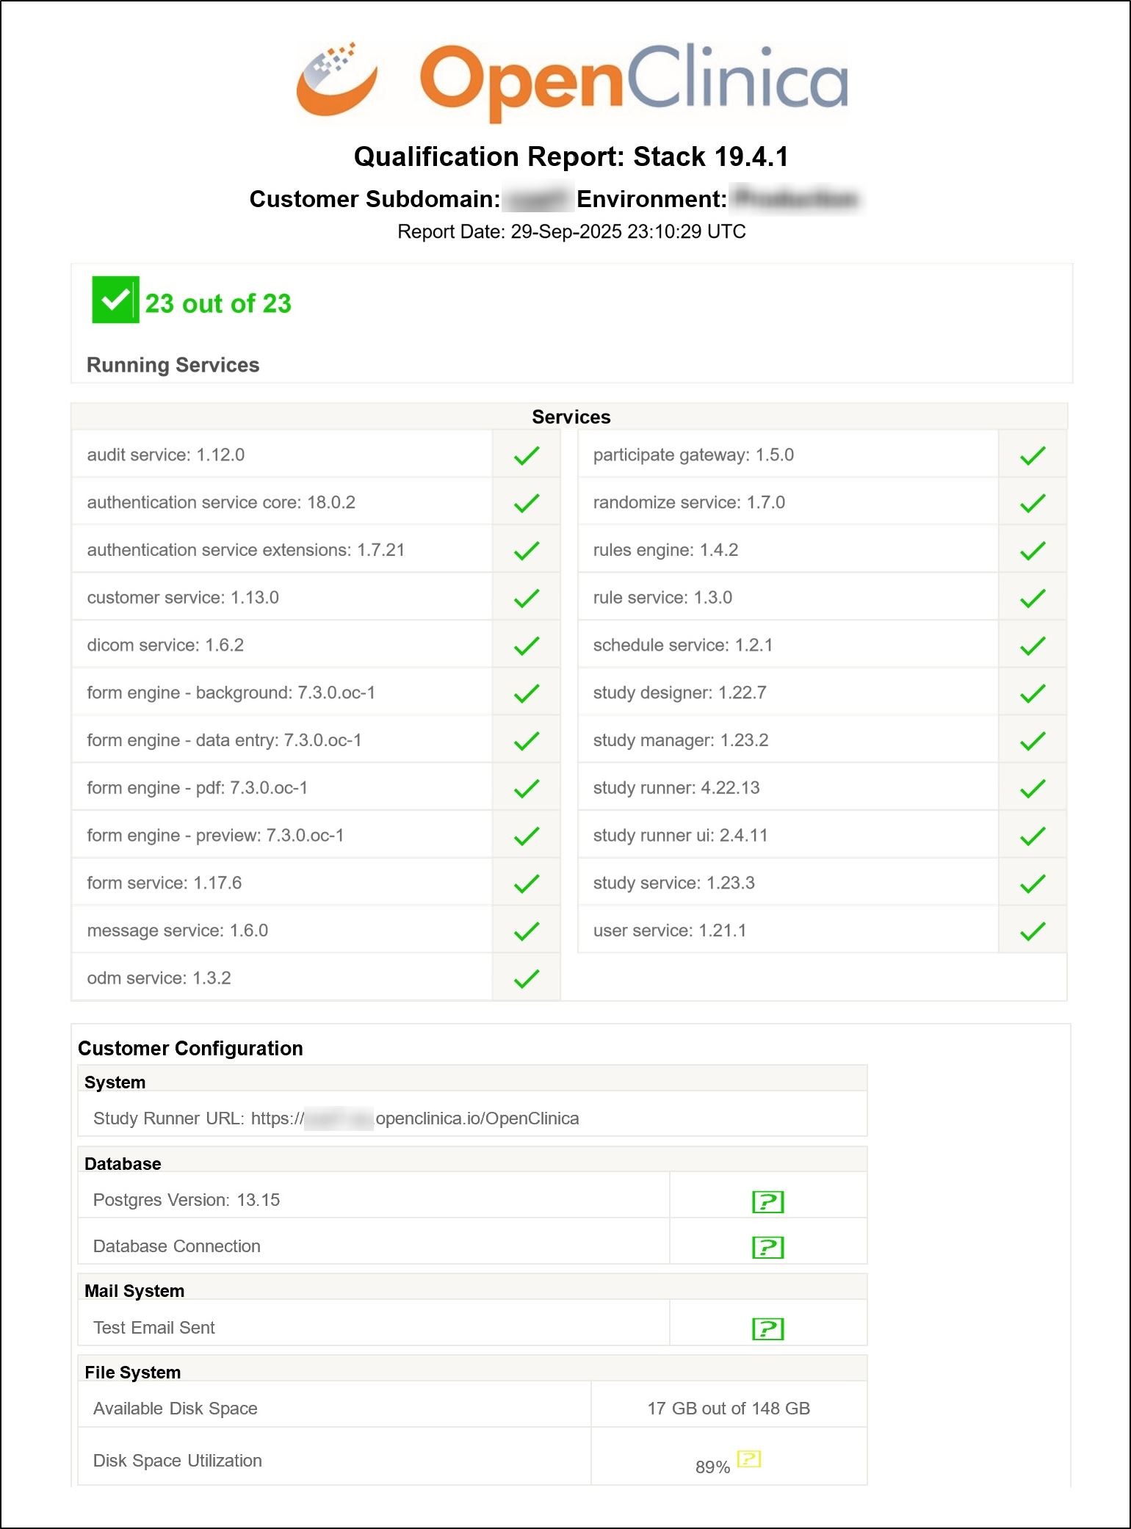Screen dimensions: 1131x1529
Task: Click the study designer status checkmark
Action: point(1033,693)
